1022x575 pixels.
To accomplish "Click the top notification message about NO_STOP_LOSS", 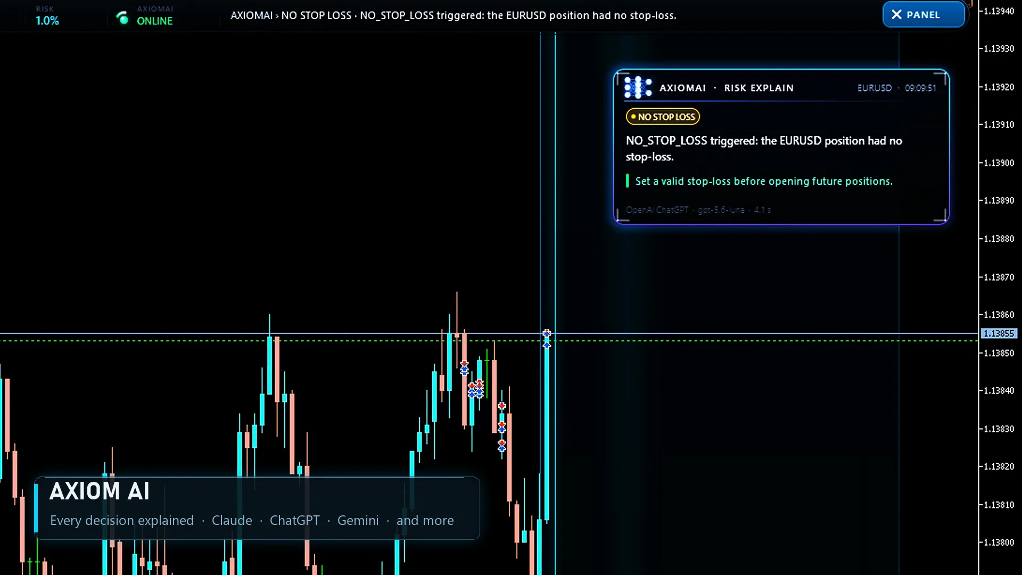I will pos(453,15).
